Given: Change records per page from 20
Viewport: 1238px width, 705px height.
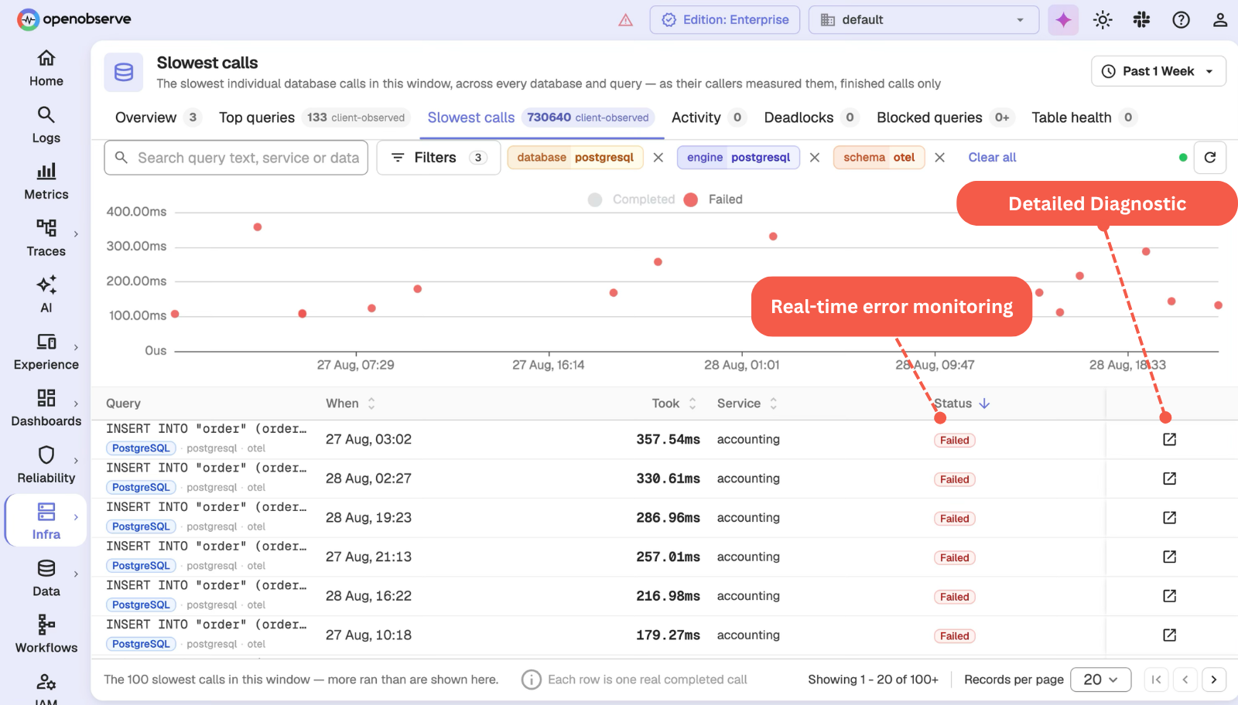Looking at the screenshot, I should pyautogui.click(x=1100, y=679).
